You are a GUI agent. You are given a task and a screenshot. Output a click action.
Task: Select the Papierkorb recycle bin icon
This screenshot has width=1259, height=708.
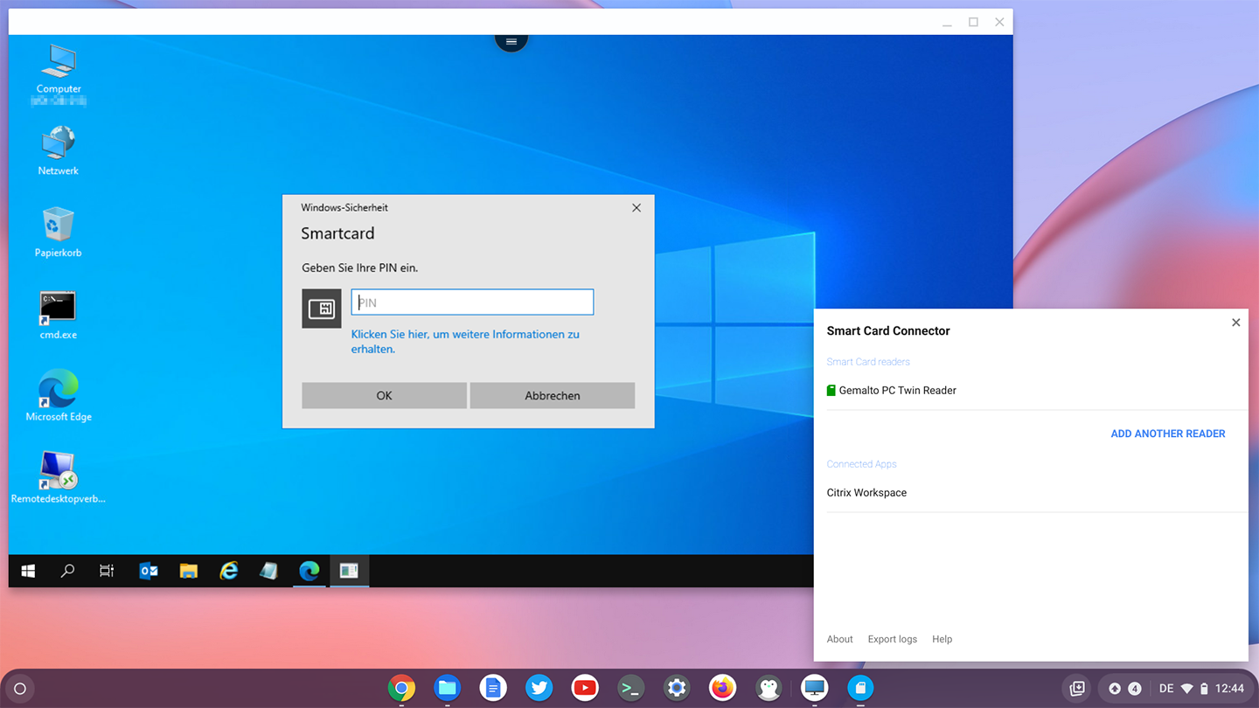click(59, 233)
